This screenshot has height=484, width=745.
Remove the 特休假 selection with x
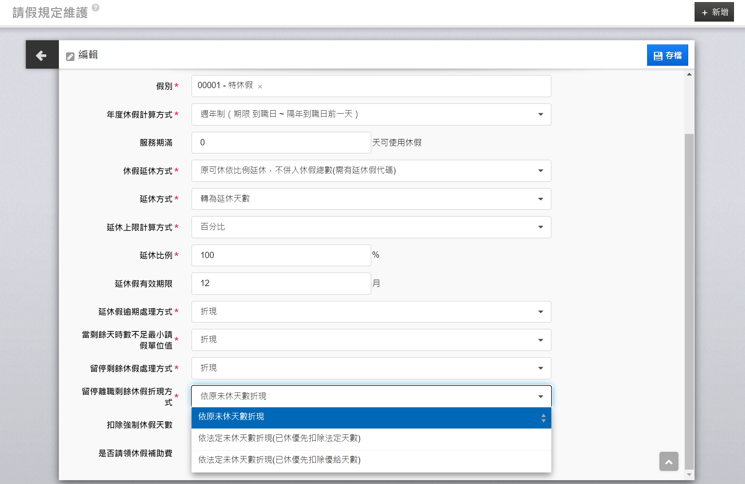point(260,86)
